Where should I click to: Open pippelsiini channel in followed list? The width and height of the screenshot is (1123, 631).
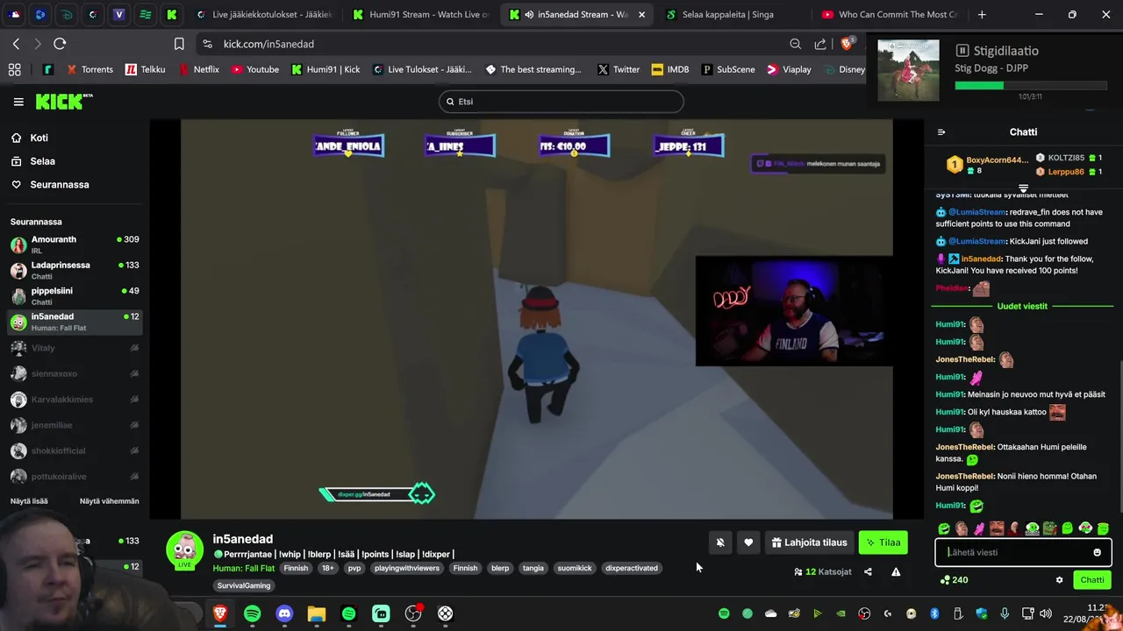(x=75, y=295)
